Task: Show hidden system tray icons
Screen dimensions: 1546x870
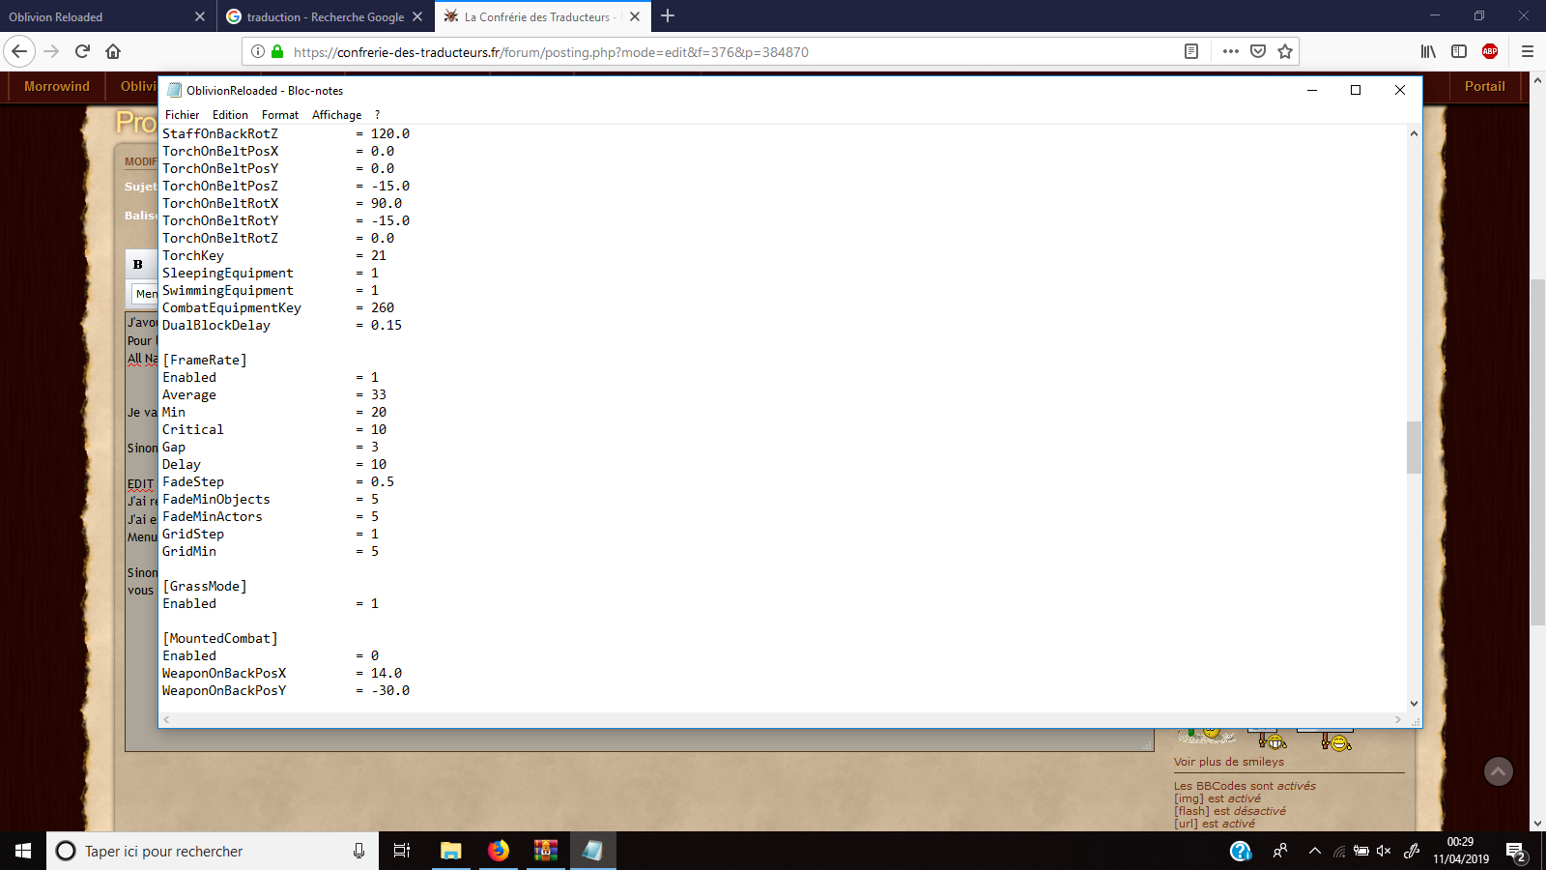Action: click(x=1314, y=851)
